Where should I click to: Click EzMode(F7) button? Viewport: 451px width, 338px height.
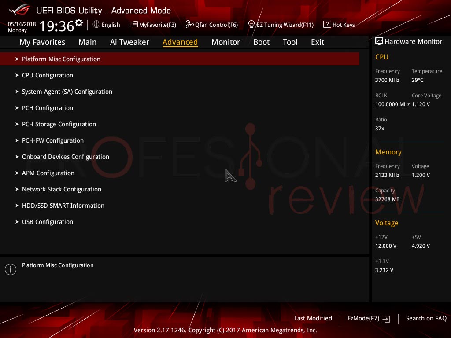[369, 319]
